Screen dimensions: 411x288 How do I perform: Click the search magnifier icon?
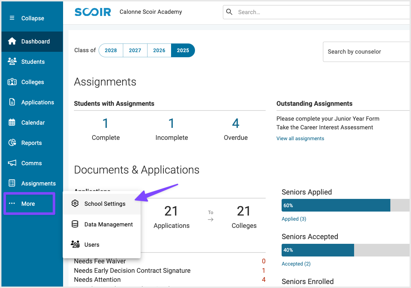click(x=229, y=12)
